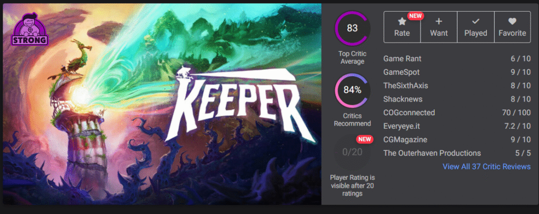This screenshot has width=539, height=214.
Task: Open the Game Rant review
Action: pos(402,58)
